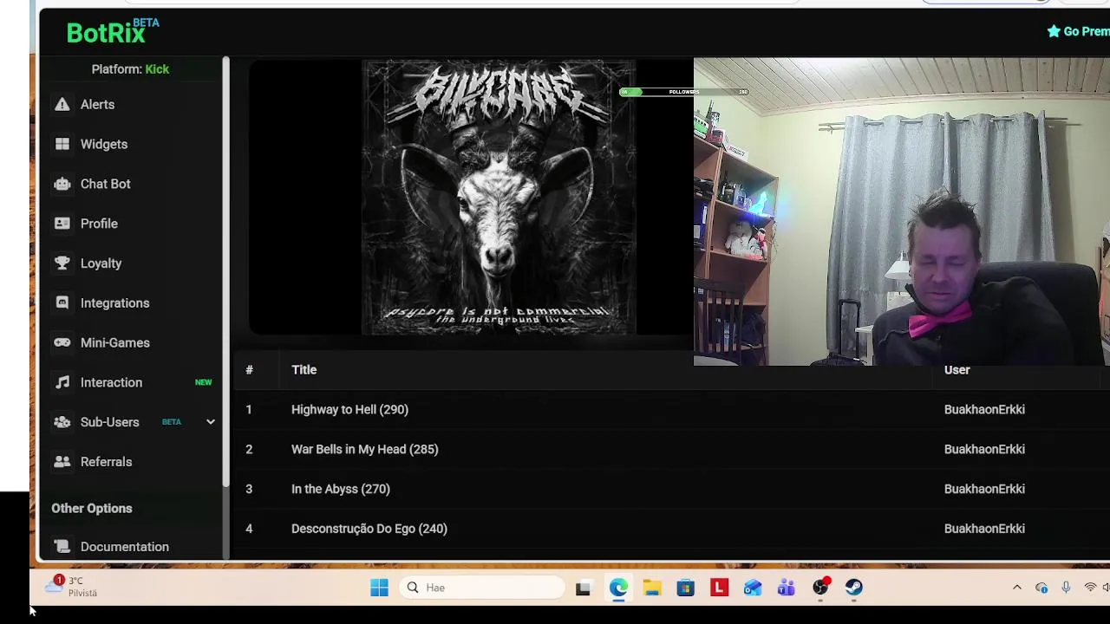This screenshot has height=624, width=1110.
Task: Open red L app in taskbar
Action: tap(719, 588)
